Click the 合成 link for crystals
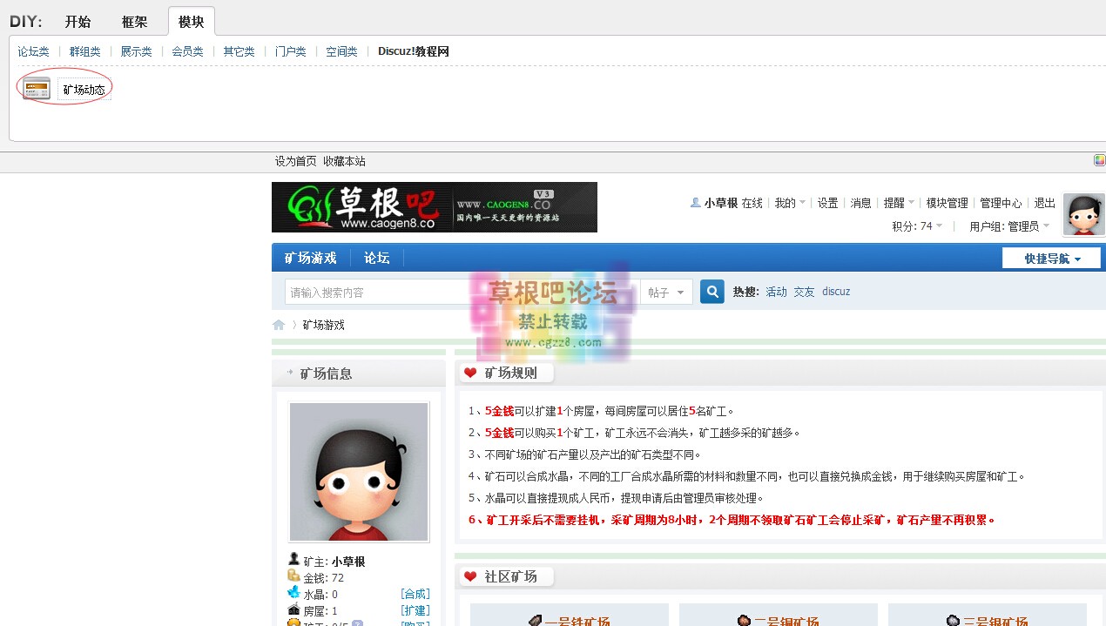This screenshot has width=1106, height=626. 415,593
